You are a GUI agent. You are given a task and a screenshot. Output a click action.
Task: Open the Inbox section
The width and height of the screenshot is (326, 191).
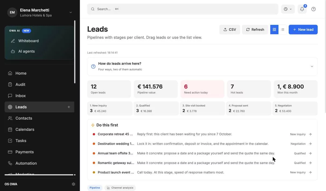[x=39, y=96]
